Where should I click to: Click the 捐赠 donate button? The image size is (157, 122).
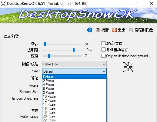tap(102, 30)
